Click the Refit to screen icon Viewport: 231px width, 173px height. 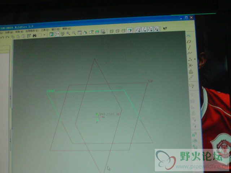(79, 33)
